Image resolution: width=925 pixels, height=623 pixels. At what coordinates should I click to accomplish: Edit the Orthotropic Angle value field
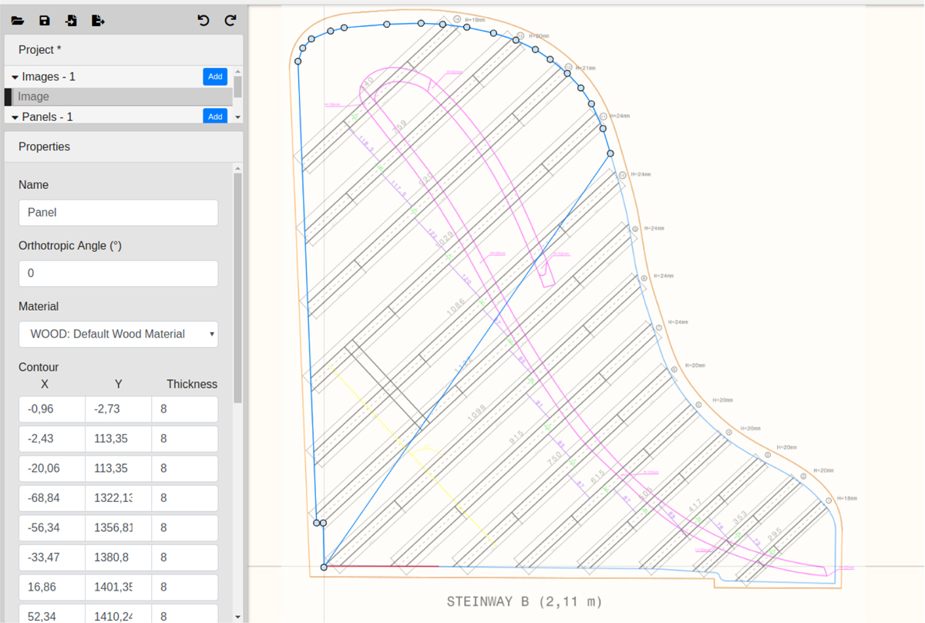[118, 274]
